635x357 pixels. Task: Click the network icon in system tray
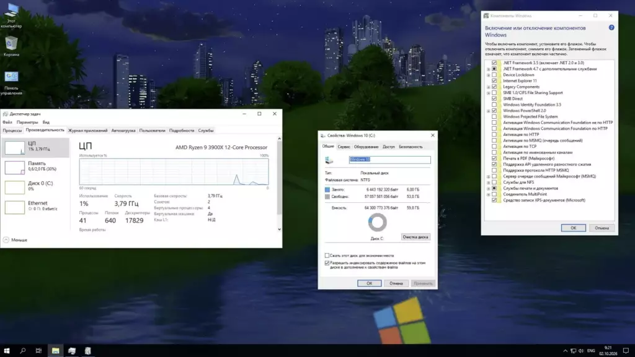pos(574,351)
